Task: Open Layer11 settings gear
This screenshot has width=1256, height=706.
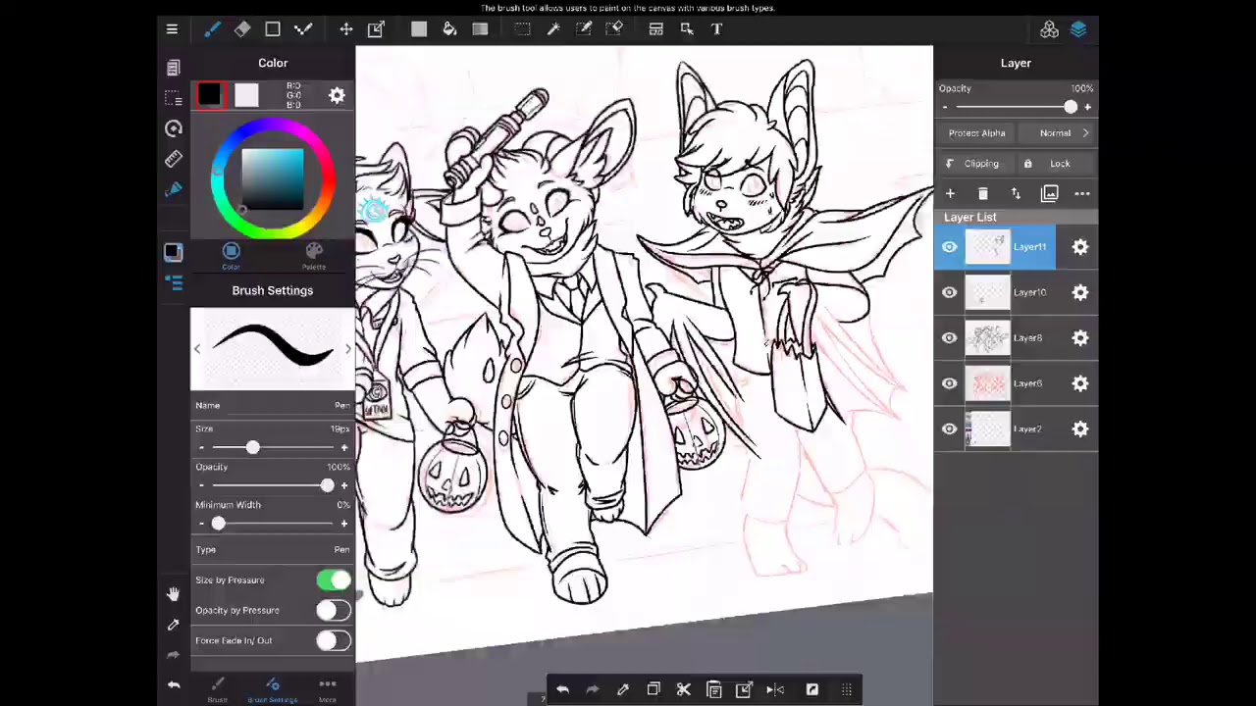Action: click(x=1080, y=247)
